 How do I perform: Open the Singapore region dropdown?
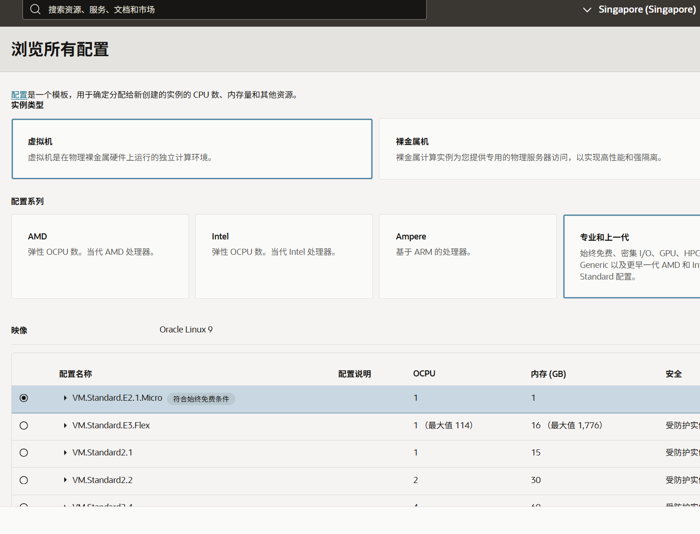(639, 9)
